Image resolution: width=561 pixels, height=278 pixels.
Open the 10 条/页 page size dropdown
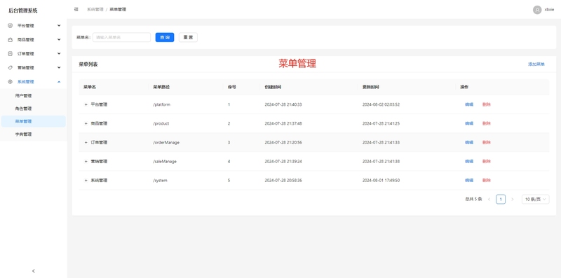[x=535, y=200]
